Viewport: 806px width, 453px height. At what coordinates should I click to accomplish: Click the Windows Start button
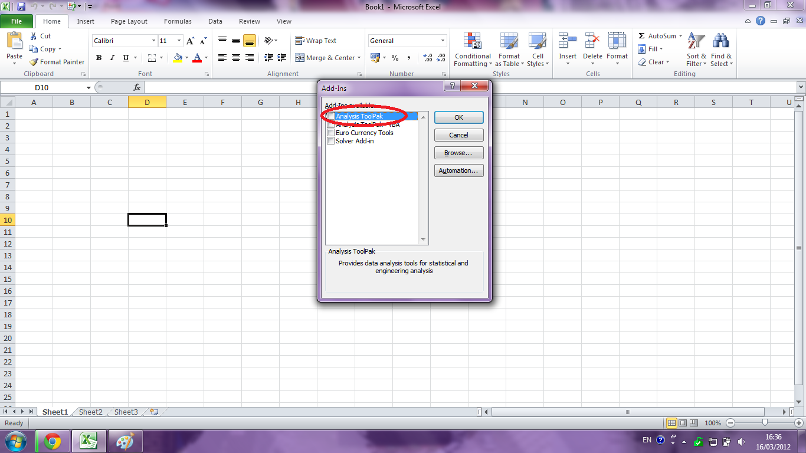[16, 441]
